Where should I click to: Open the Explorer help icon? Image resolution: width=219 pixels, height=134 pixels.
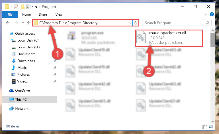(212, 14)
